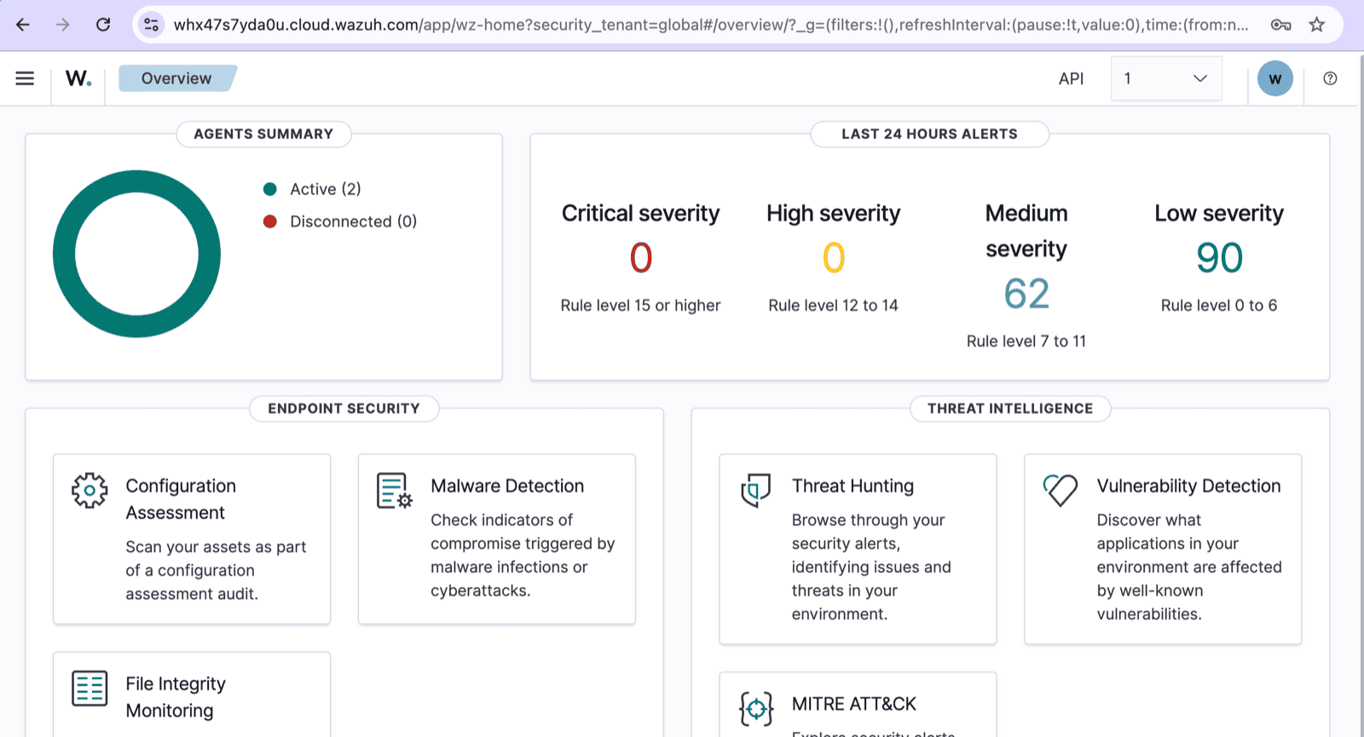This screenshot has height=737, width=1364.
Task: Click the Configuration Assessment gear icon
Action: [x=90, y=491]
